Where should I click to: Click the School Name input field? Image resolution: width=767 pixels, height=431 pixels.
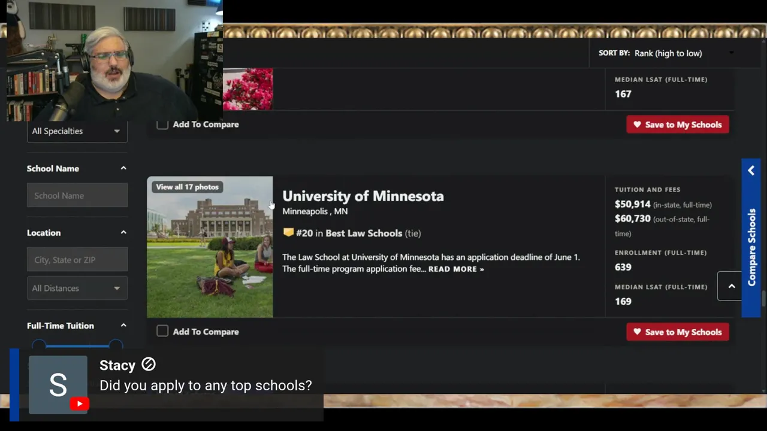[x=77, y=196]
